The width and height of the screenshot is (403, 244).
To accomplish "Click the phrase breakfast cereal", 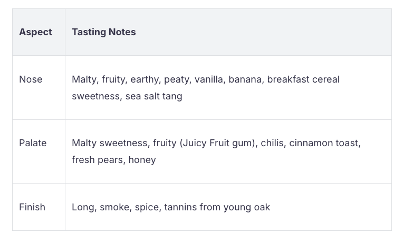I will [x=303, y=79].
